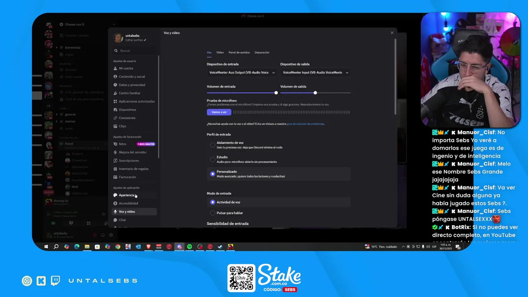
Task: Select Estudio input profile
Action: pos(278,159)
